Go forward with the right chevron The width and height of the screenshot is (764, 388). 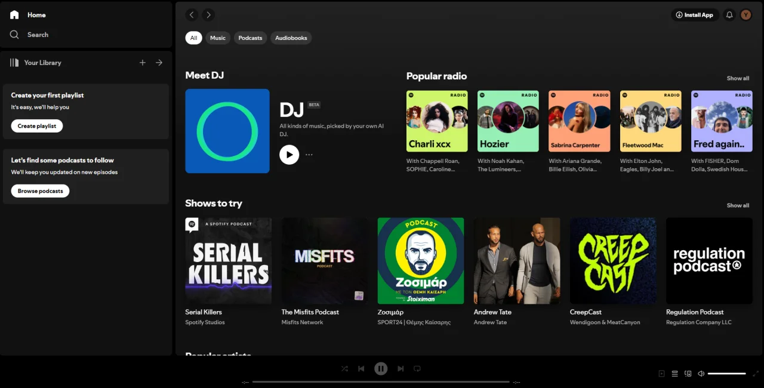(208, 15)
